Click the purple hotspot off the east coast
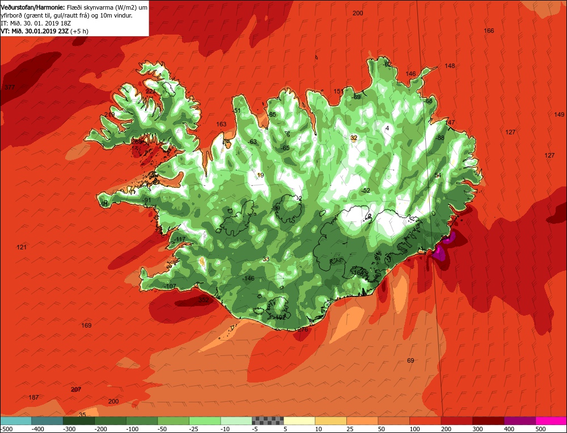 pyautogui.click(x=440, y=253)
